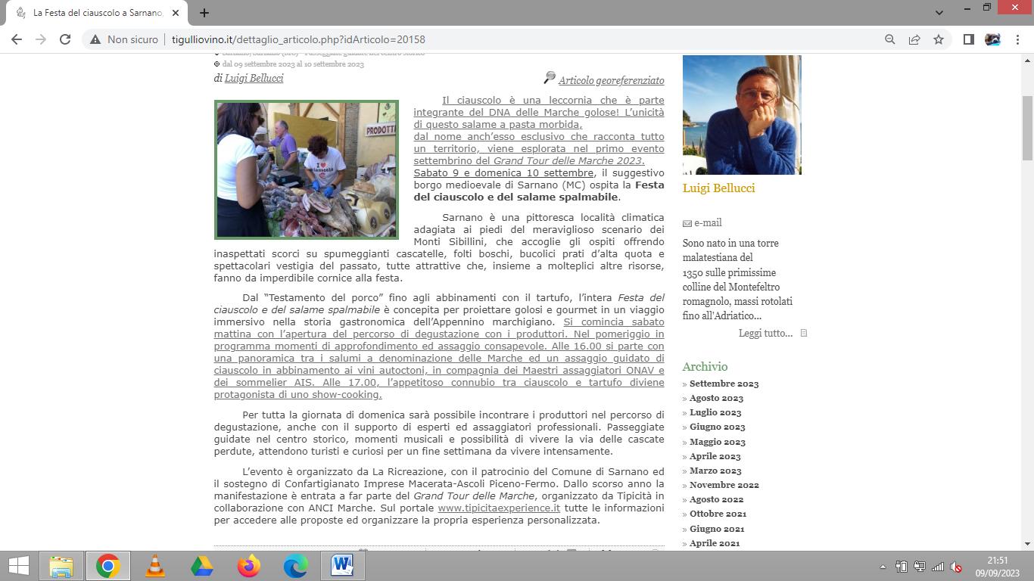Image resolution: width=1034 pixels, height=581 pixels.
Task: Open the Maggio 2023 archive
Action: click(x=718, y=442)
